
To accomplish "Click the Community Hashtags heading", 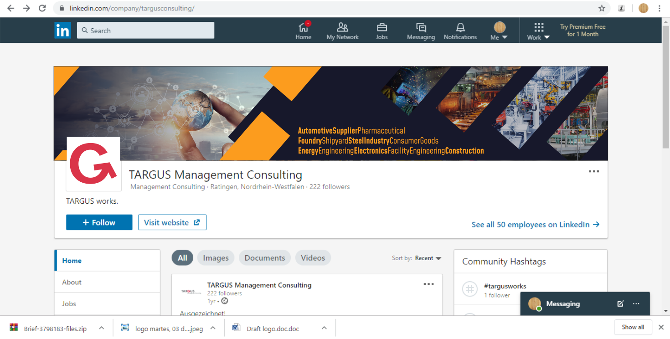I will pos(504,262).
